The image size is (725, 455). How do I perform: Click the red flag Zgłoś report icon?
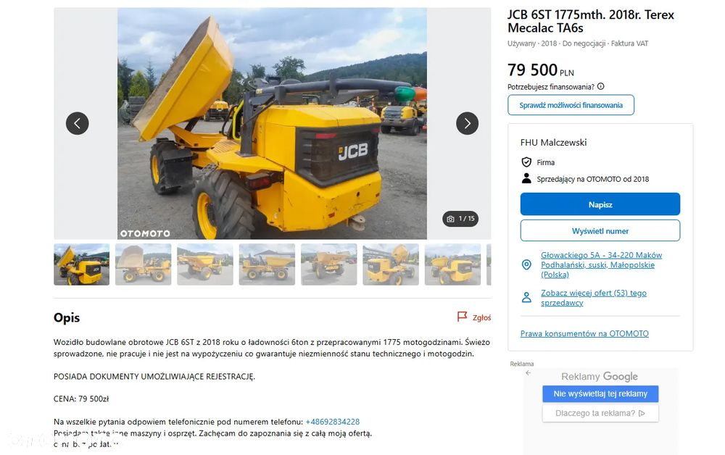coord(462,317)
